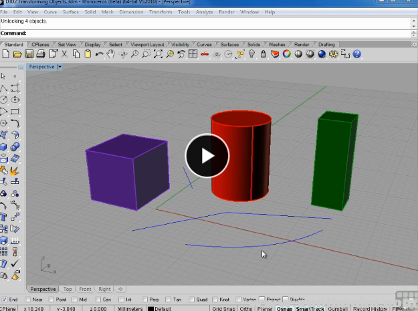Click the New file icon in the toolbar

tap(7, 54)
